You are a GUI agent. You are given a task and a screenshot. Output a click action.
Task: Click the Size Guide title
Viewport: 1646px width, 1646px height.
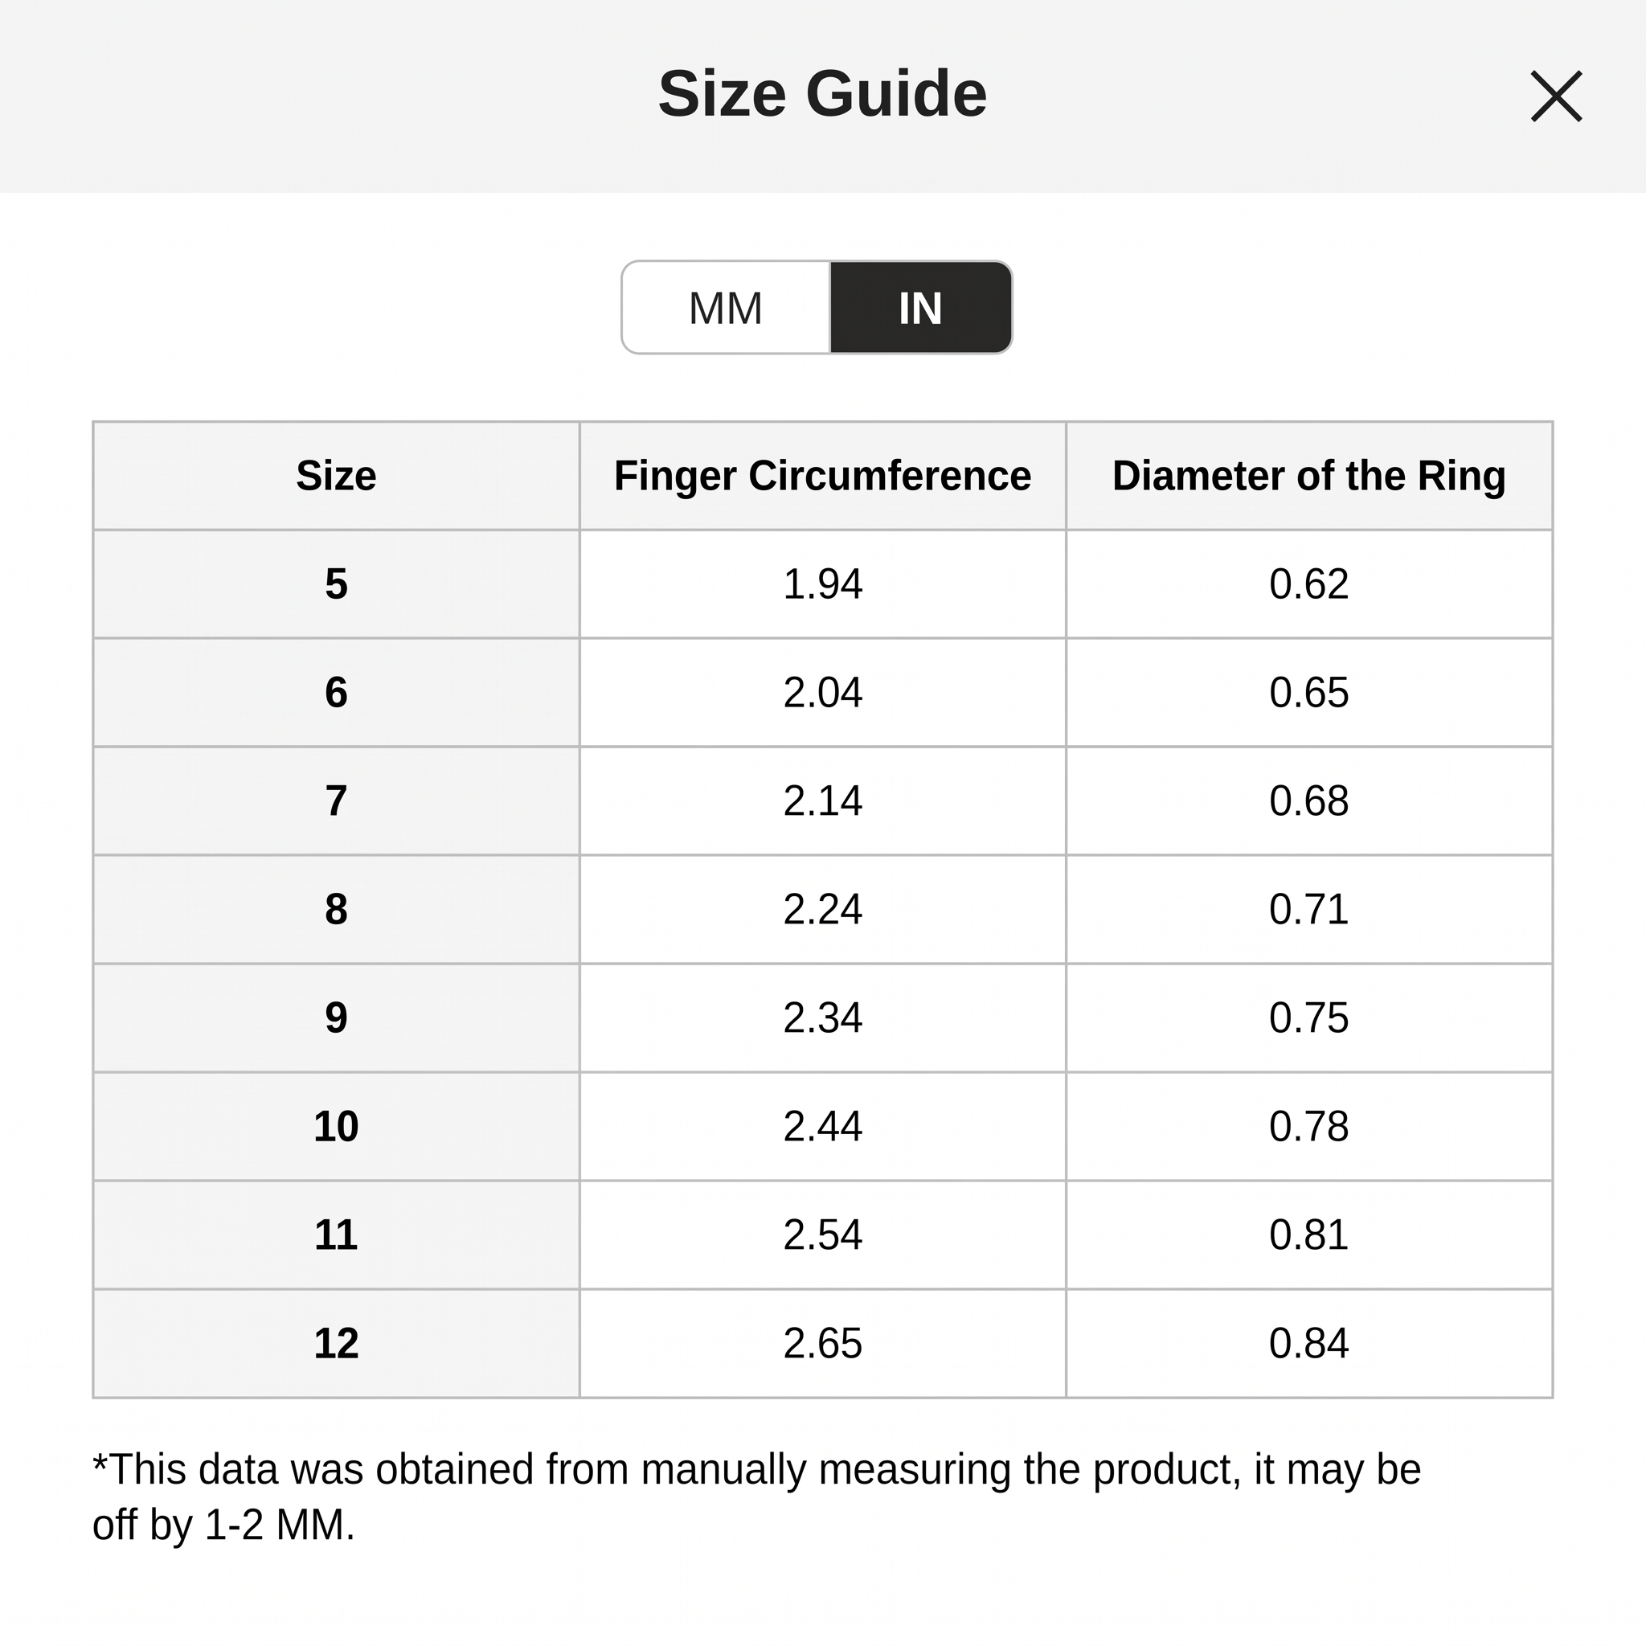(822, 94)
